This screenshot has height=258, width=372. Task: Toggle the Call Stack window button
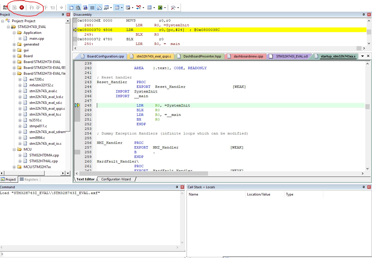99,8
